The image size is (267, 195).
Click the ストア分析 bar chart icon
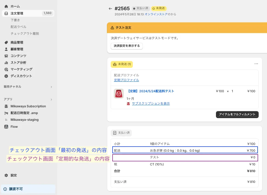point(6,63)
